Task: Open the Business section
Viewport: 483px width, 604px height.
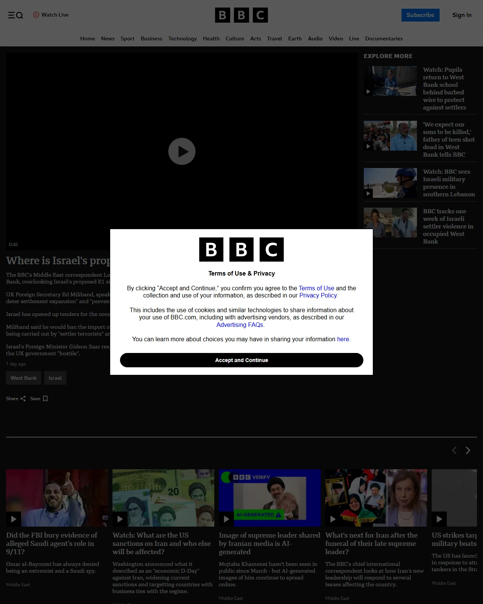Action: tap(151, 39)
